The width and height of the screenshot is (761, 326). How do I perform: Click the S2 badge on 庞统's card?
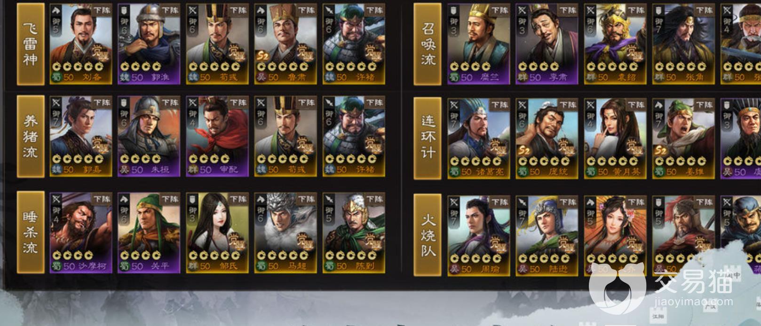524,150
